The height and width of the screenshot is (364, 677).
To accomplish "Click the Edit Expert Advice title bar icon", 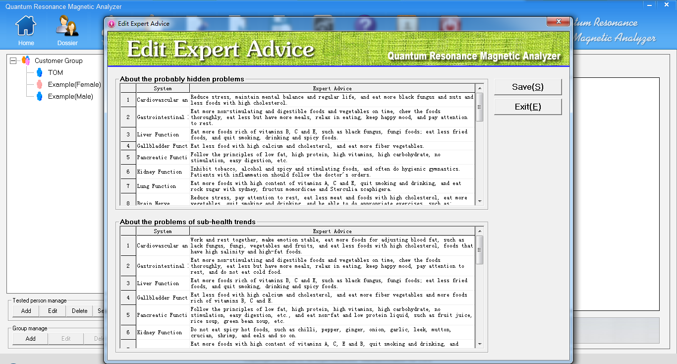I will click(112, 23).
